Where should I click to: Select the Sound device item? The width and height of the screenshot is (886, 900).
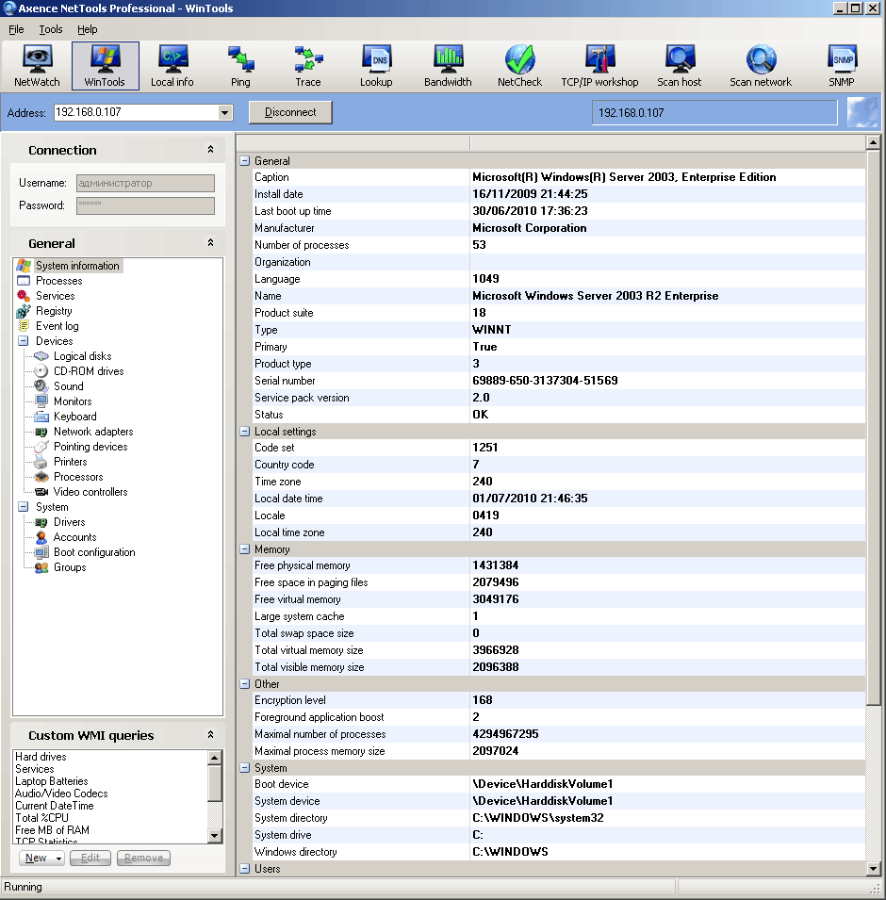click(68, 386)
